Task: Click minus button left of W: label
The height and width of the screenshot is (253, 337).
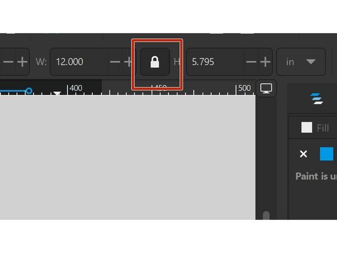Action: click(x=8, y=62)
